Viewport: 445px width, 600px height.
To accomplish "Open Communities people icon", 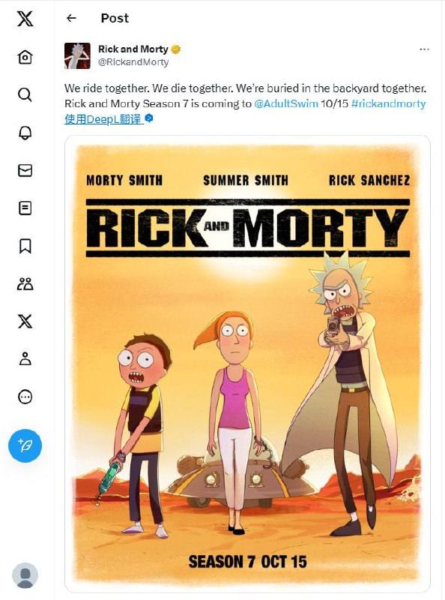I will tap(25, 284).
